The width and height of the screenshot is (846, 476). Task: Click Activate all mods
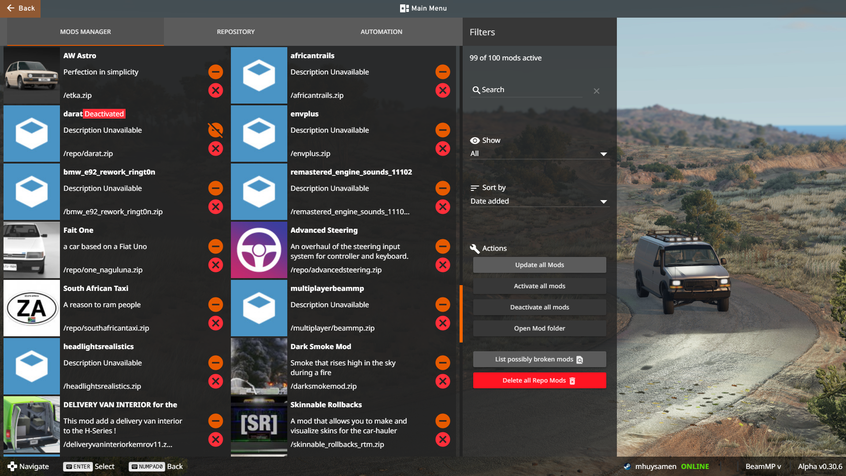(539, 286)
